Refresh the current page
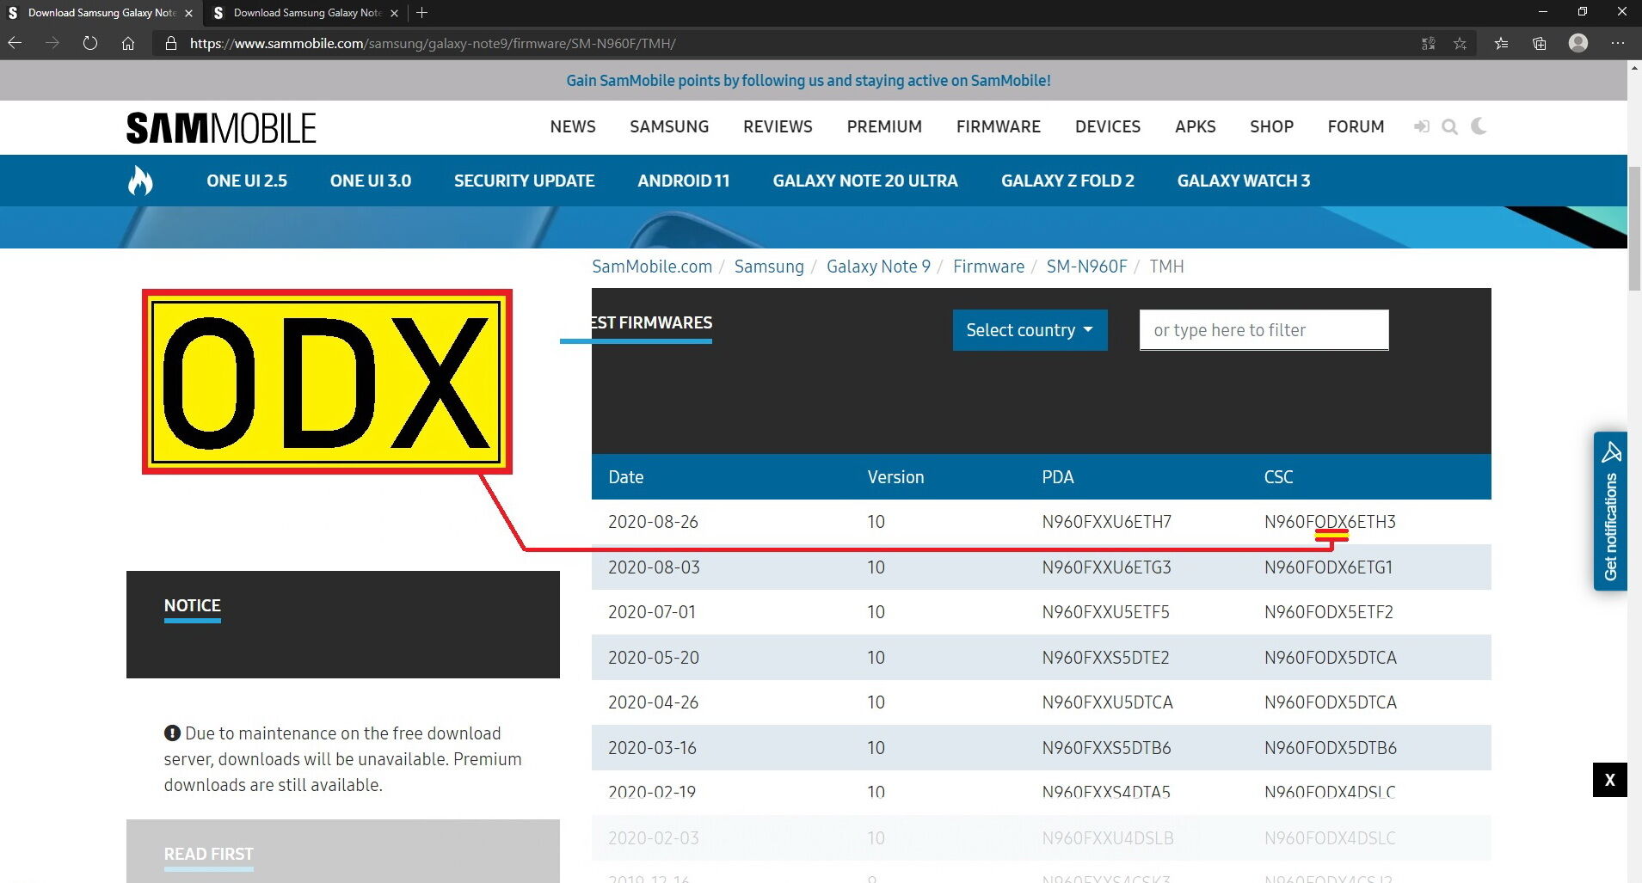Screen dimensions: 1642x883 pos(90,43)
